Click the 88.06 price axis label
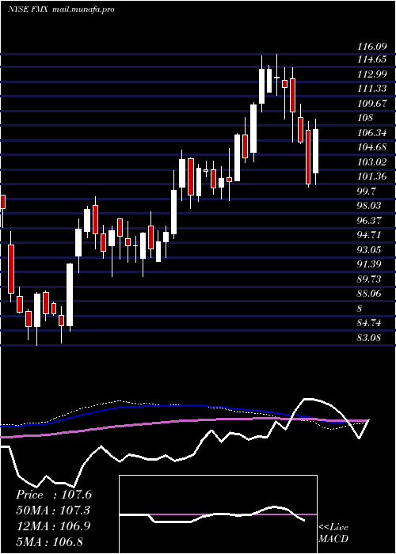This screenshot has width=396, height=554. click(x=369, y=294)
